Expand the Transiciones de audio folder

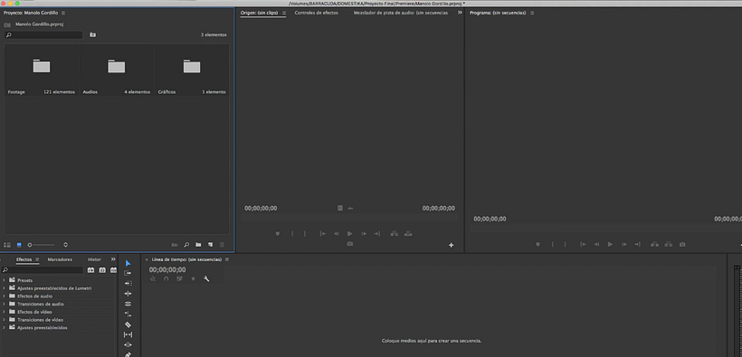[5, 304]
